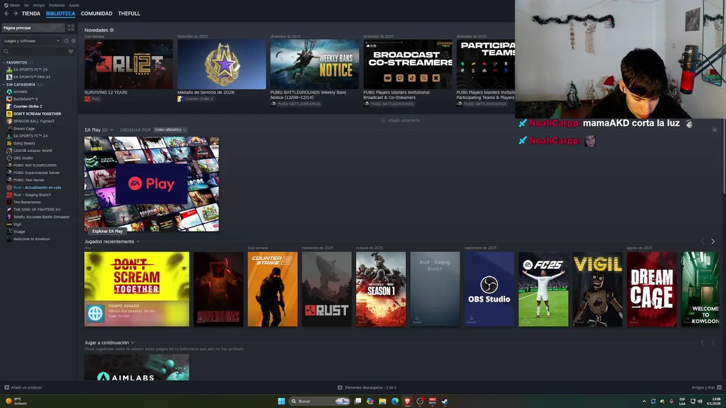
Task: Open the Brave browser from the taskbar
Action: click(x=407, y=401)
